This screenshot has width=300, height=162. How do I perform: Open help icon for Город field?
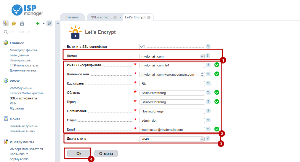(x=208, y=101)
